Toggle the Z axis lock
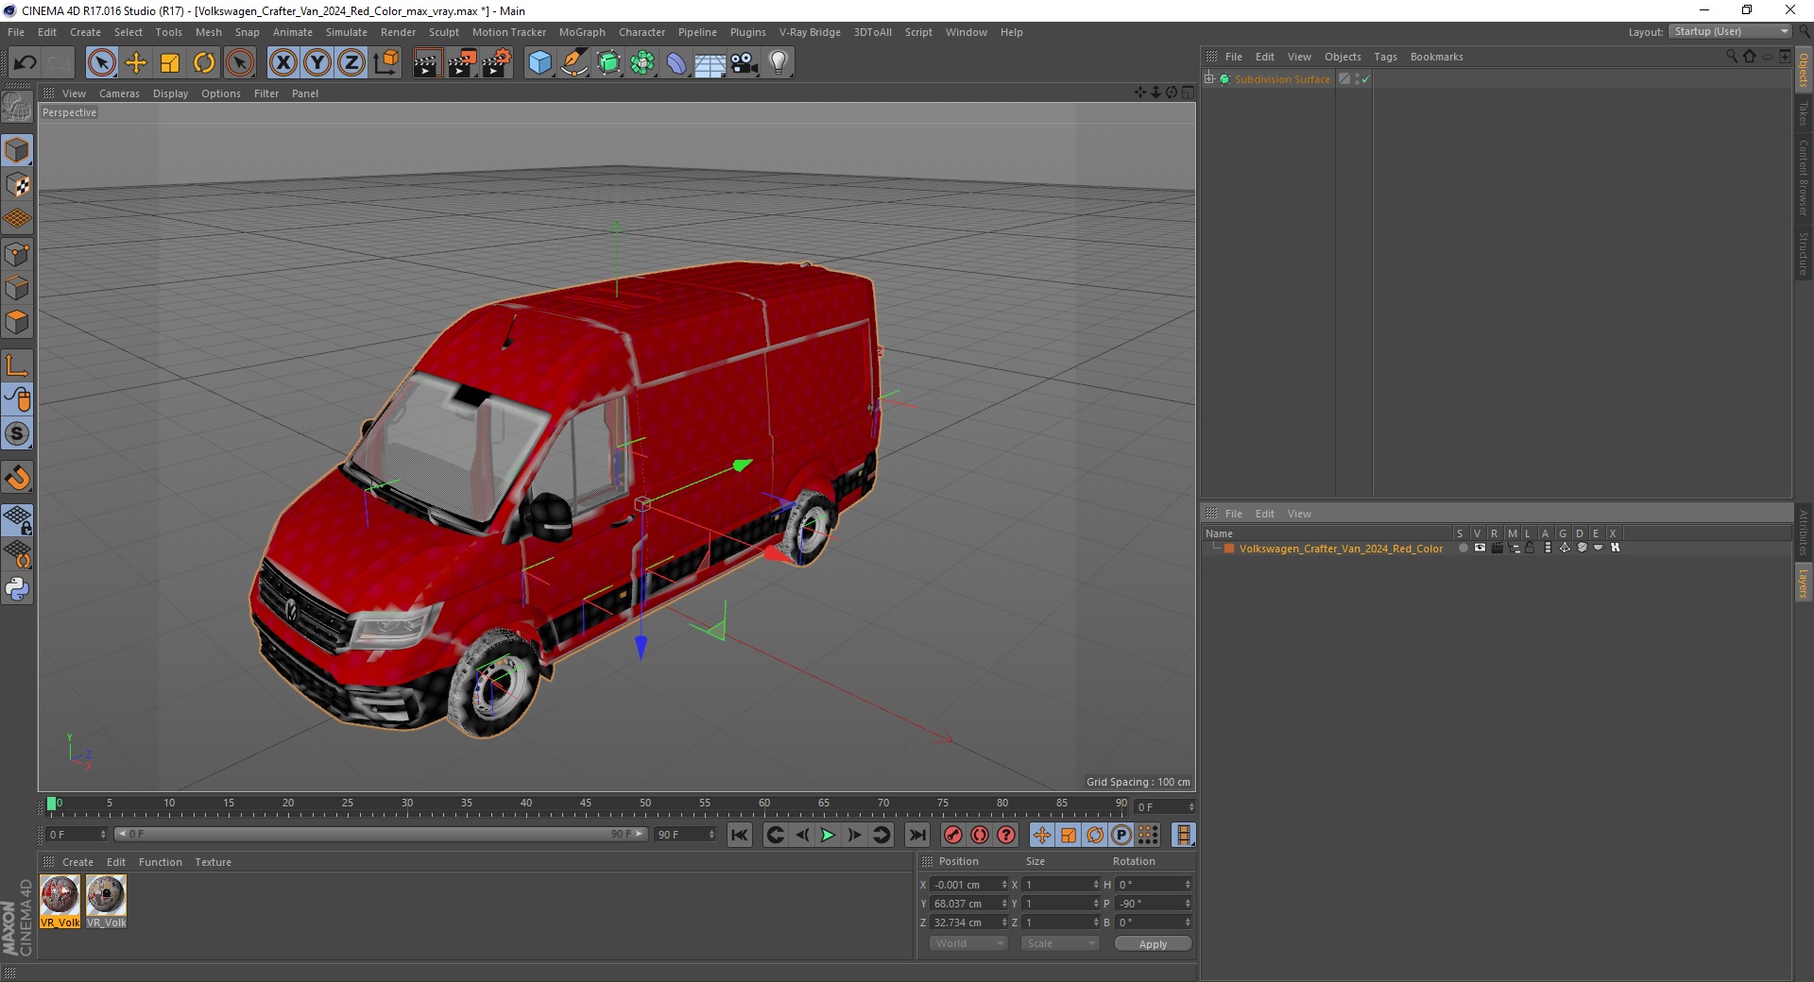 351,63
